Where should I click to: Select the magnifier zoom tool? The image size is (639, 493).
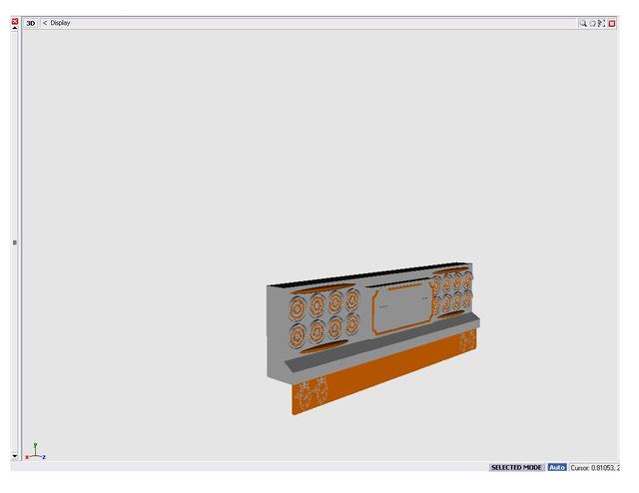coord(583,24)
